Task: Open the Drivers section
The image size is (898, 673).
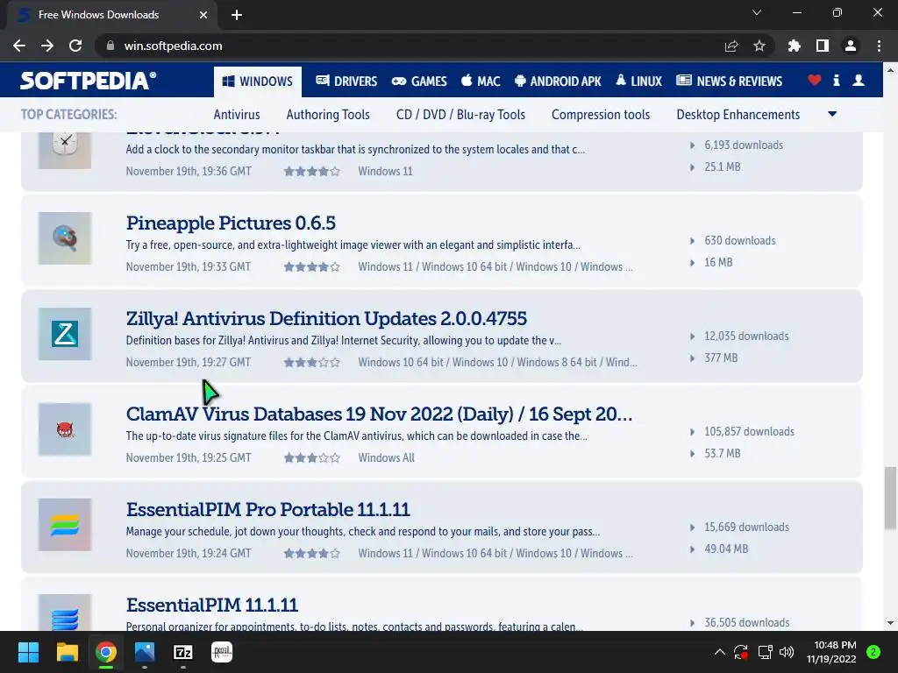Action: (x=346, y=81)
